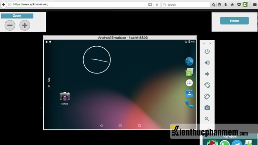Viewport: 258px width, 145px height.
Task: Minimize the emulator control sidebar
Action: 204,43
